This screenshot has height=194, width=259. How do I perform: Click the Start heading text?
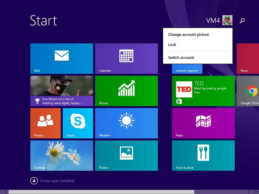(44, 20)
